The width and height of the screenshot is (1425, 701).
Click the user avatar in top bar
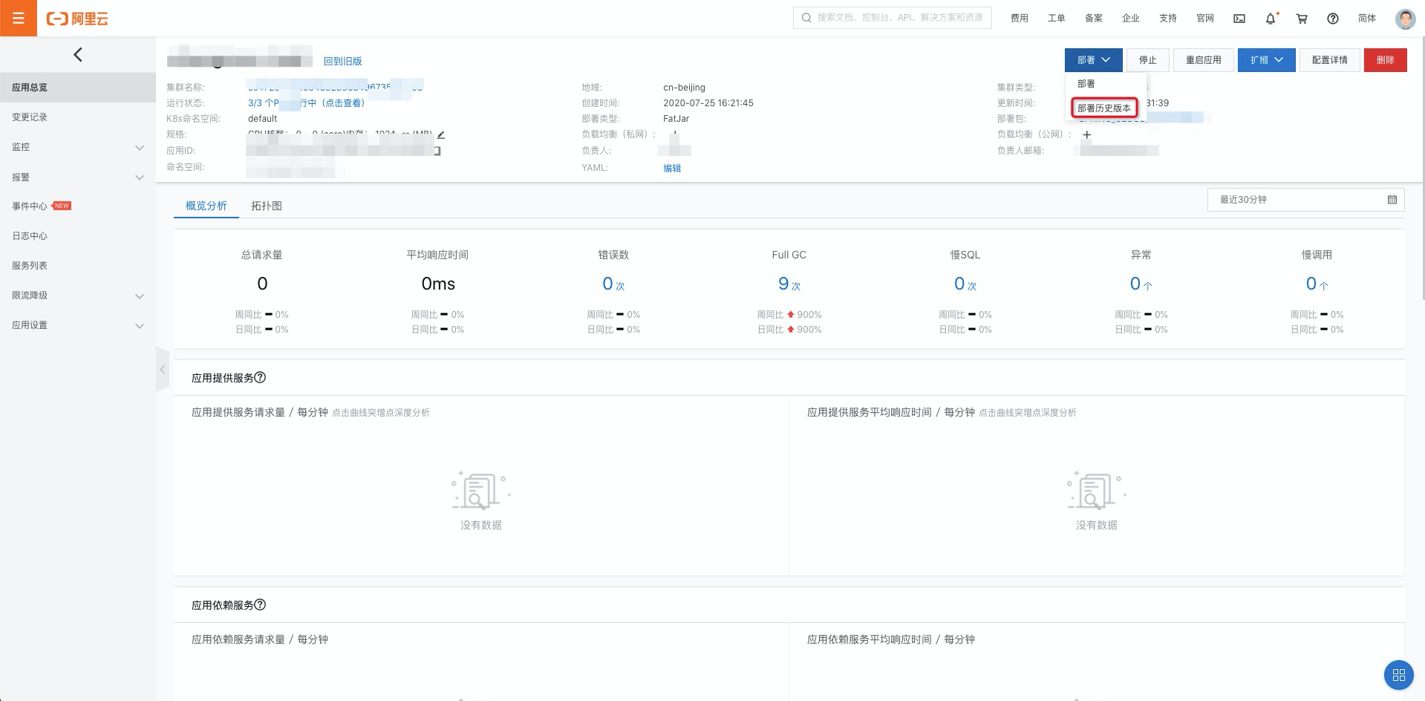1405,19
